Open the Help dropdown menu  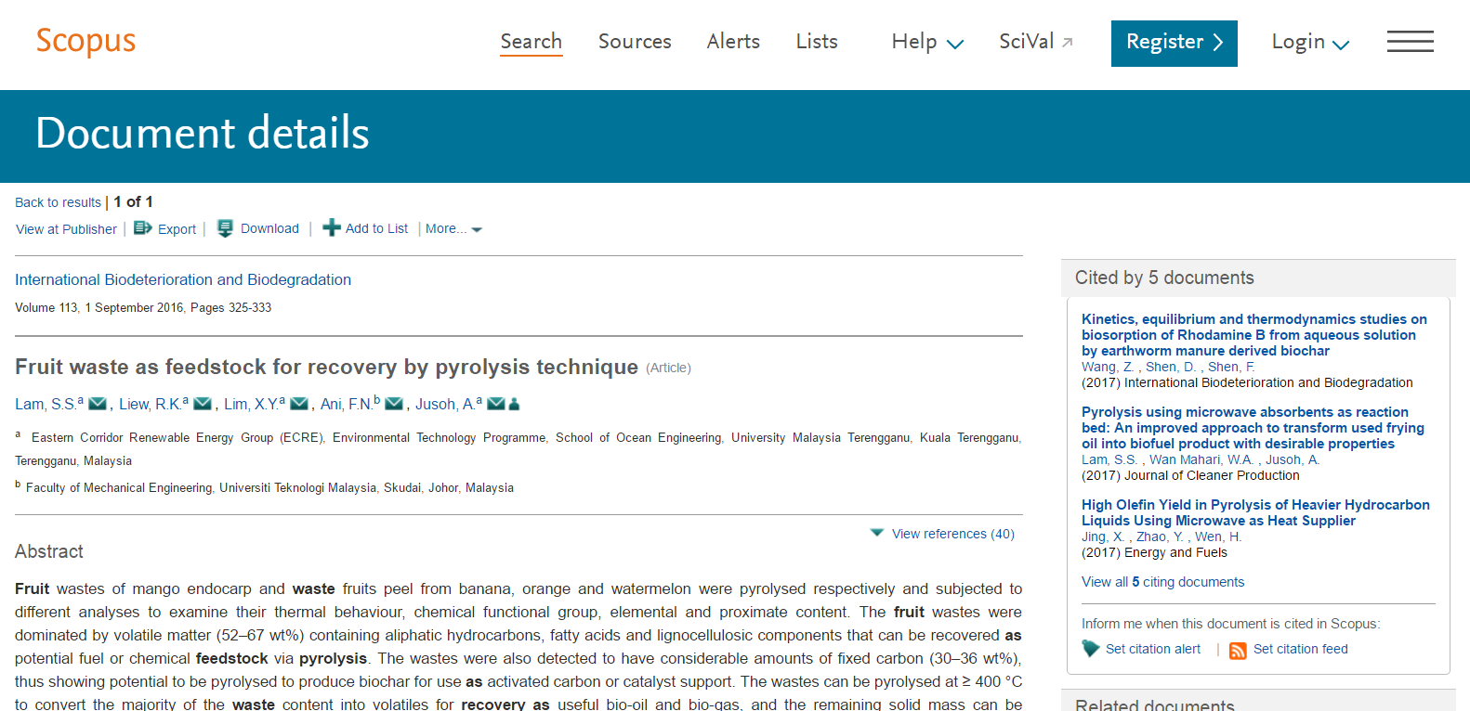coord(926,42)
